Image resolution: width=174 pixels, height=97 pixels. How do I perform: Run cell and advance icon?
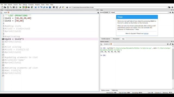point(26,7)
